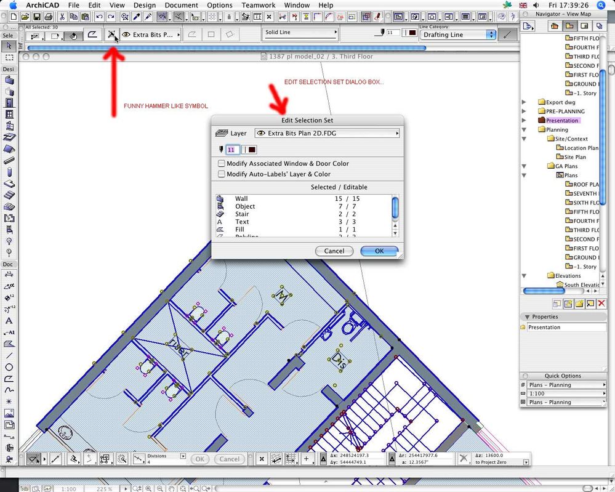615x492 pixels.
Task: Select the Object chair tool in the toolbox
Action: tap(9, 230)
